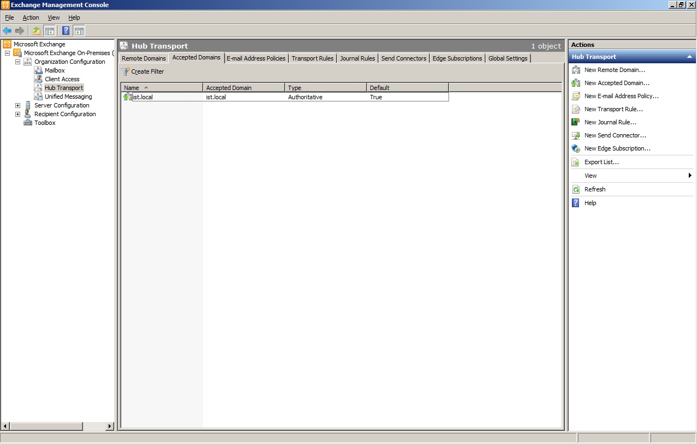Click the Back arrow toolbar icon

(x=7, y=31)
